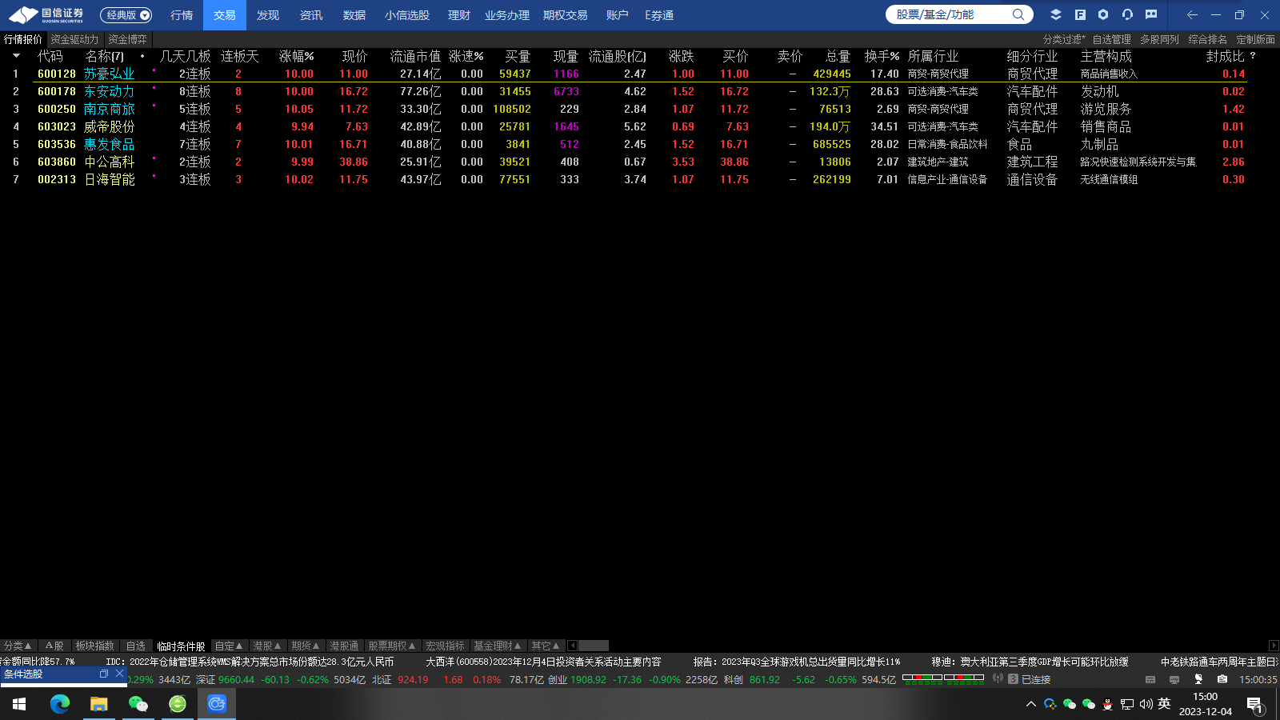Expand the column header dropdown arrow near 代码
Image resolution: width=1280 pixels, height=720 pixels.
pyautogui.click(x=16, y=56)
